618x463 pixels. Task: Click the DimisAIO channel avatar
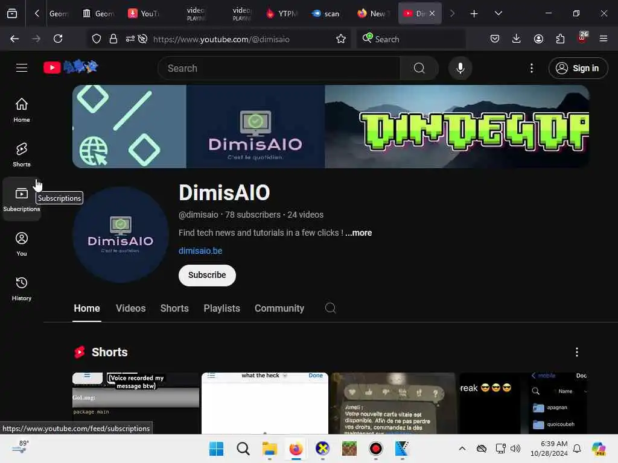(x=121, y=235)
